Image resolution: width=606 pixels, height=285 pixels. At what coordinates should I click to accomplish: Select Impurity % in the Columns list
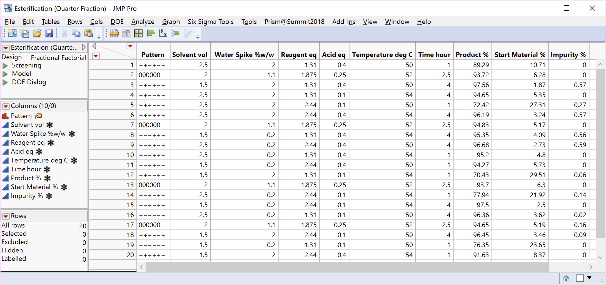pos(27,196)
